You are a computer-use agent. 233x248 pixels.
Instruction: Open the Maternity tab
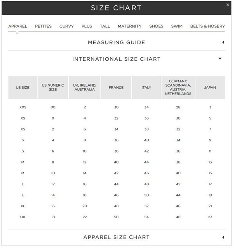(x=130, y=26)
